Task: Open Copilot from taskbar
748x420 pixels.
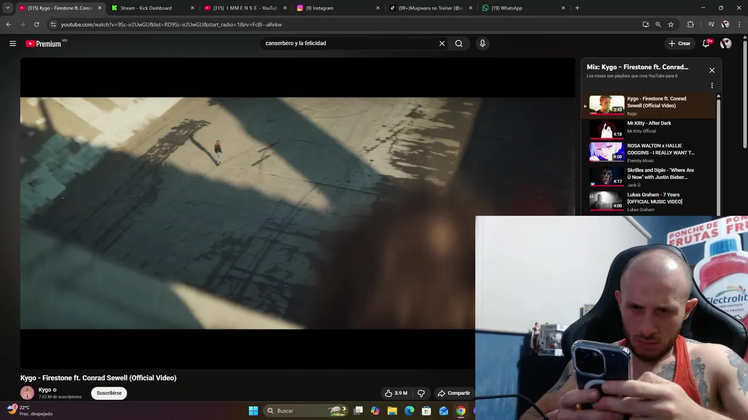Action: 375,411
